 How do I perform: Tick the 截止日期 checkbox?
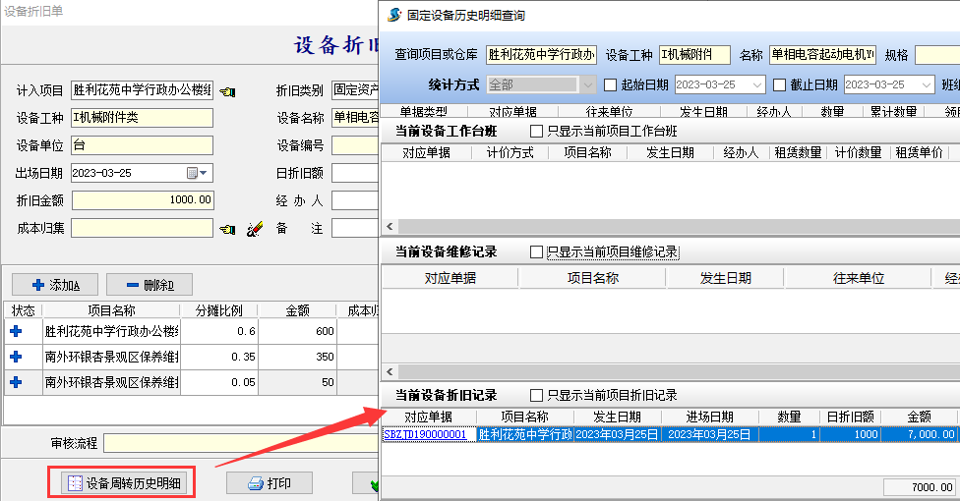[780, 84]
